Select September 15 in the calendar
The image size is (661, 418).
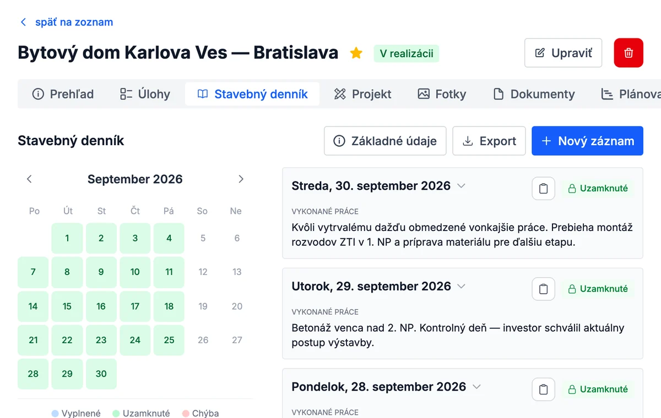[x=67, y=306]
